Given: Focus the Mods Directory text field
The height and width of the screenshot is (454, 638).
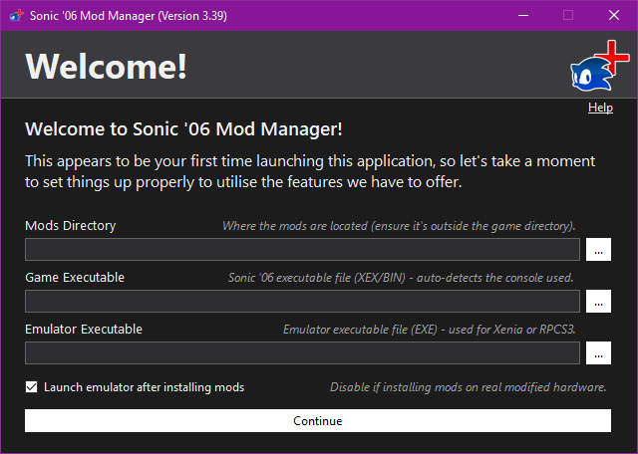Looking at the screenshot, I should click(x=302, y=250).
